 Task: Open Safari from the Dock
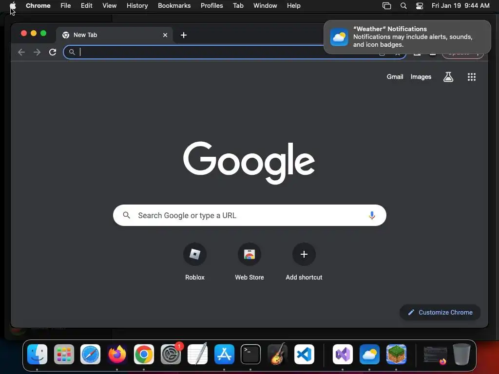(x=90, y=355)
